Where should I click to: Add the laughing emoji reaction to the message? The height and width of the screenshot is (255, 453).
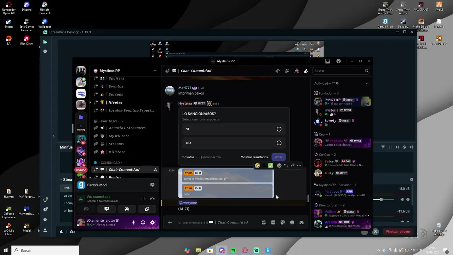pos(257,165)
